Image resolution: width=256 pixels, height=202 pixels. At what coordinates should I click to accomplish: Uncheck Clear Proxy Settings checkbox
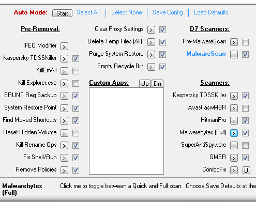click(x=162, y=30)
